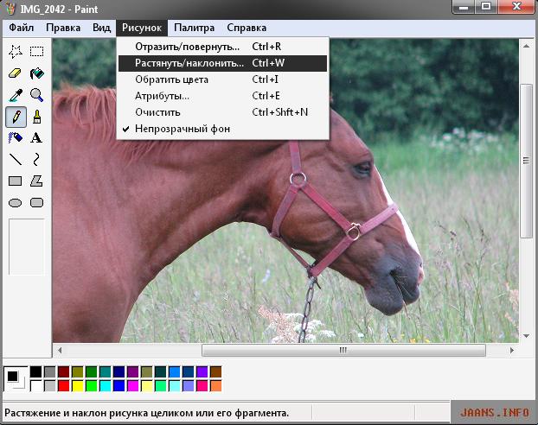Select the Magnifier zoom tool
The width and height of the screenshot is (538, 425).
(x=36, y=95)
